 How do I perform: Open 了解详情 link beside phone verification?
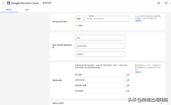pos(138,21)
